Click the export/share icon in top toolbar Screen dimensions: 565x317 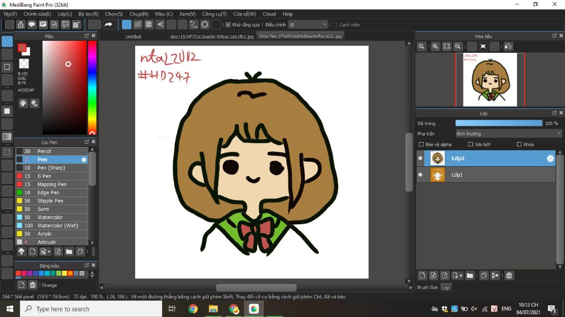pyautogui.click(x=20, y=24)
